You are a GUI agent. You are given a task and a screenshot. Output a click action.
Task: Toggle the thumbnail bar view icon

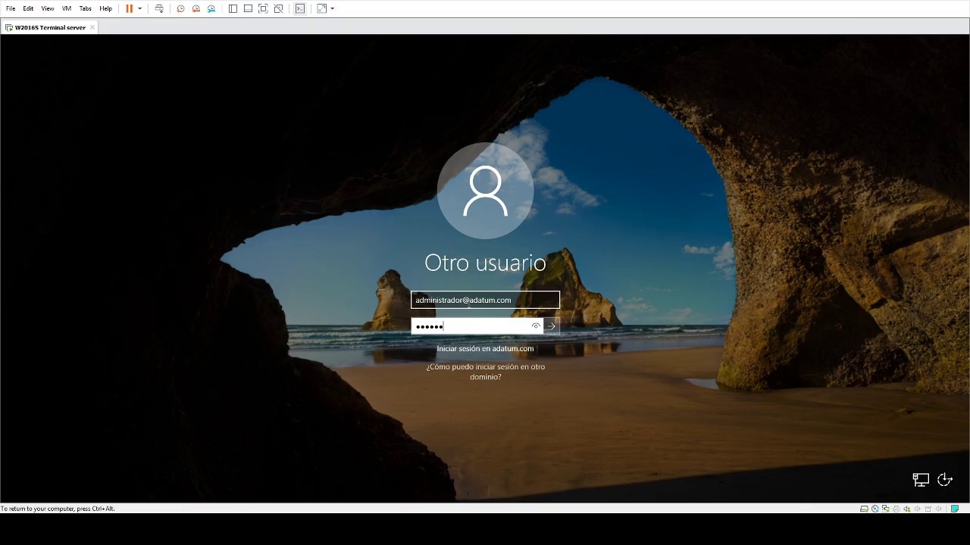(248, 8)
